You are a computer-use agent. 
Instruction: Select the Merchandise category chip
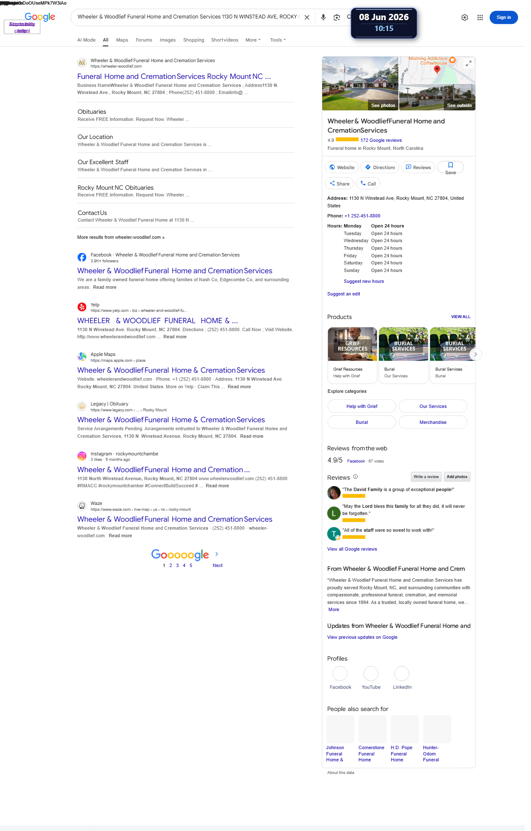pyautogui.click(x=433, y=422)
